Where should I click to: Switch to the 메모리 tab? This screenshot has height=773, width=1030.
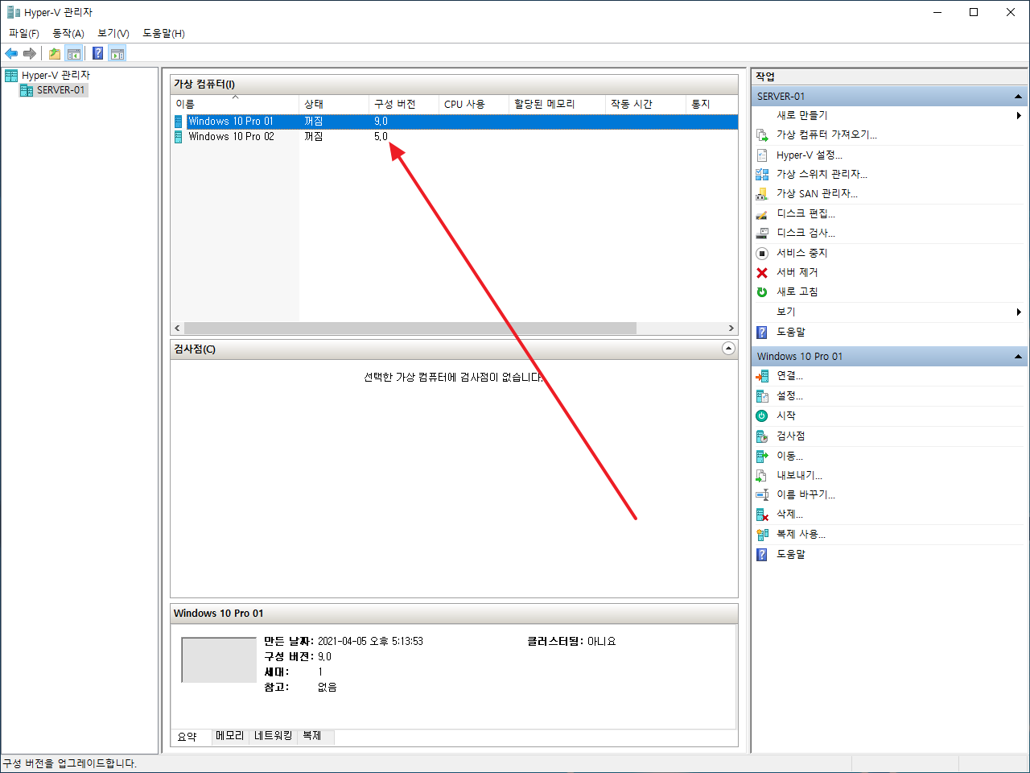coord(229,736)
